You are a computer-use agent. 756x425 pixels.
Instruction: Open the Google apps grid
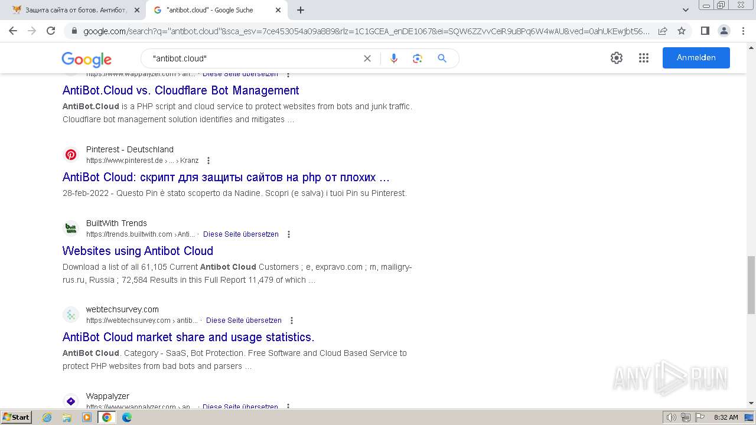click(644, 58)
